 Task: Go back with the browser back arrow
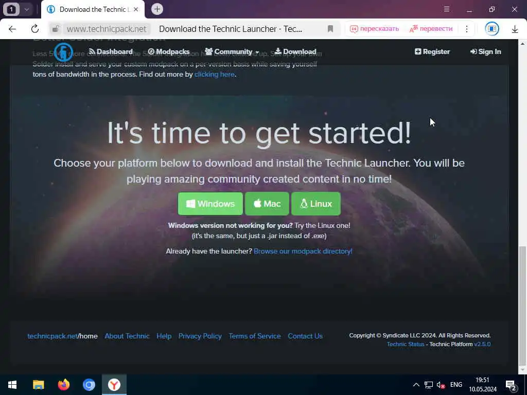pyautogui.click(x=12, y=29)
